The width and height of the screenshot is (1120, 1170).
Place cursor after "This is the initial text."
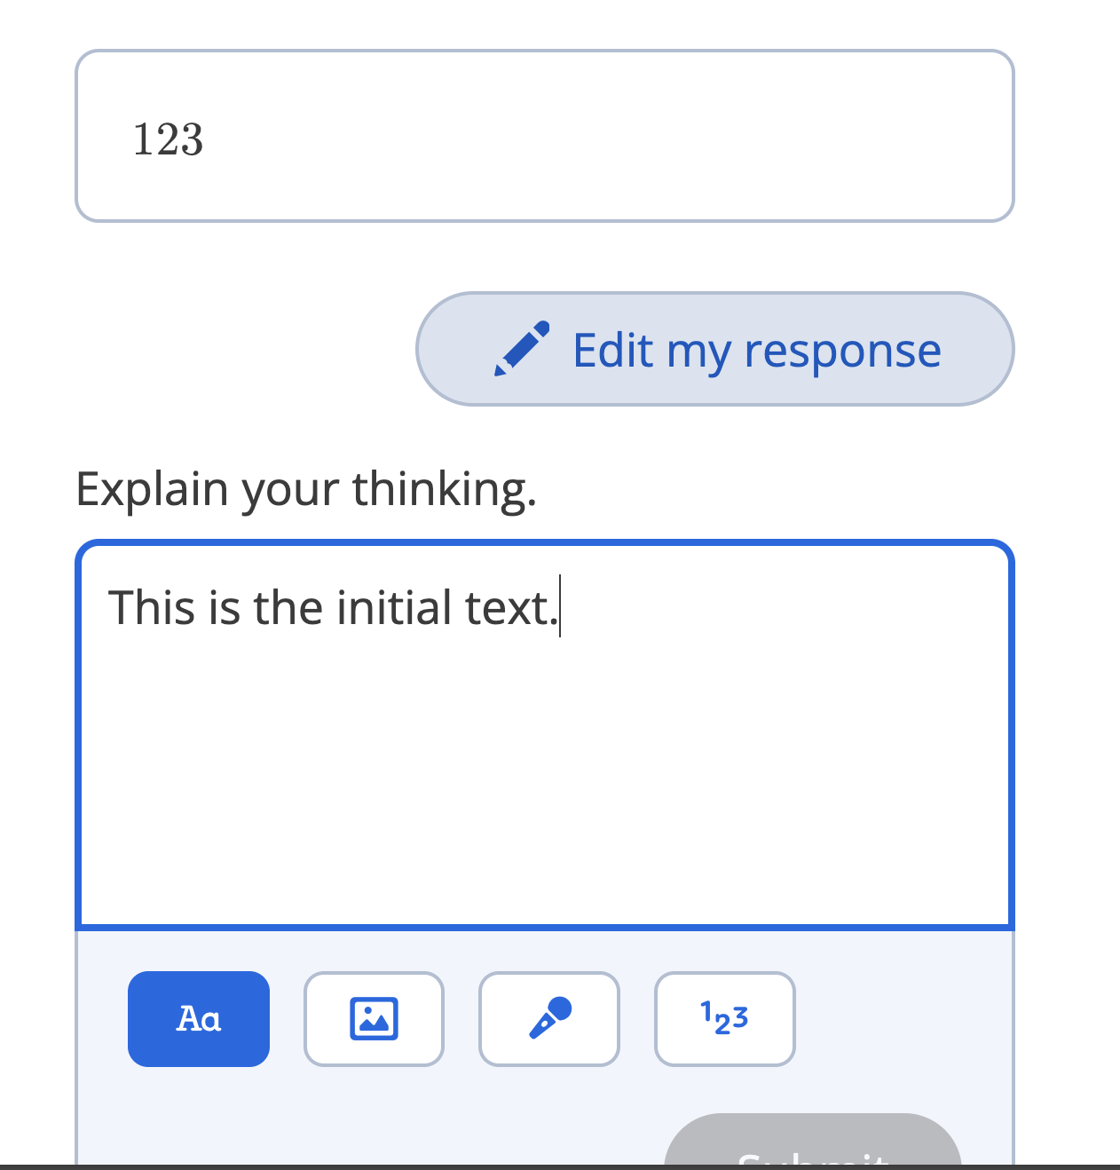point(559,609)
